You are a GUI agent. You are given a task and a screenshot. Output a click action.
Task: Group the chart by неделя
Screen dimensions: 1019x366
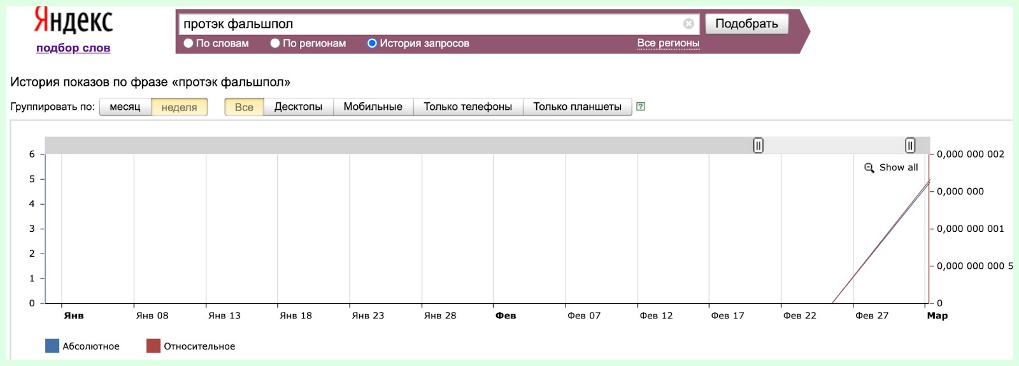pos(179,107)
